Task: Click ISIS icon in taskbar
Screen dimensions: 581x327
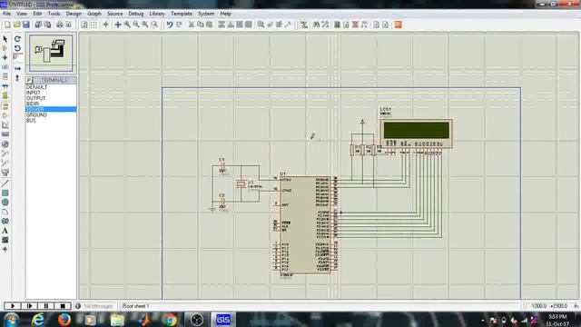Action: pos(223,319)
